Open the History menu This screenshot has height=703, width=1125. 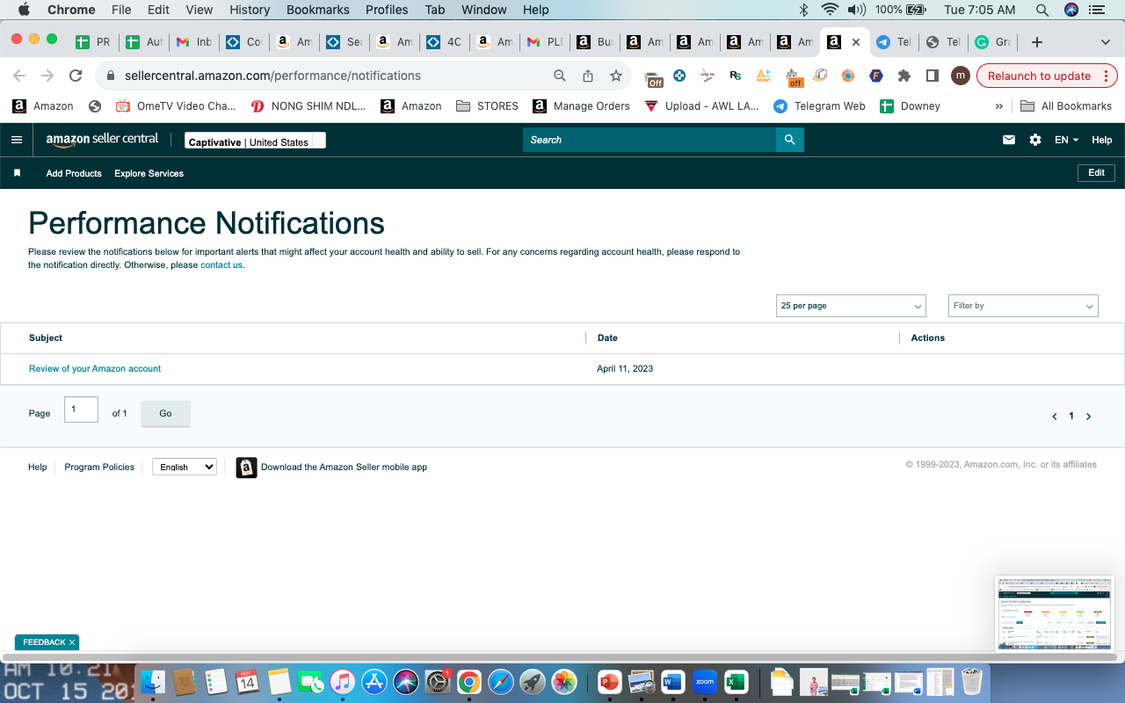[250, 10]
